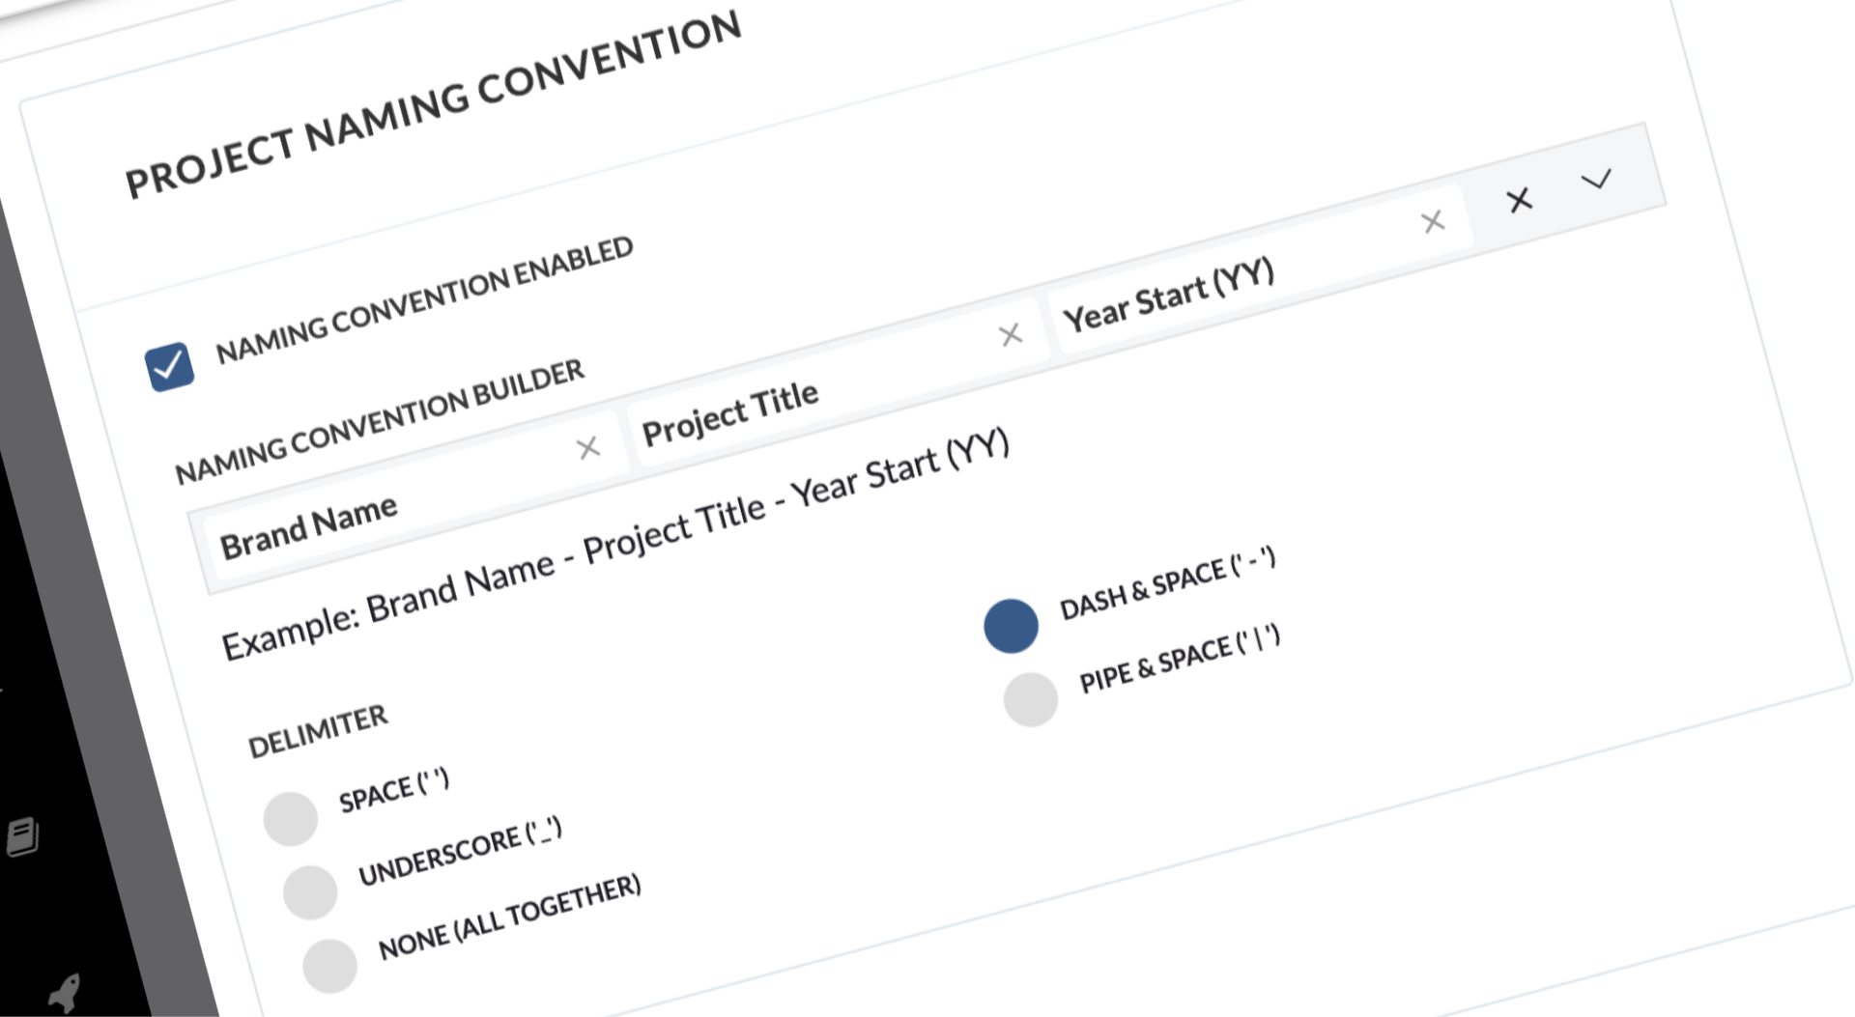Uncheck Naming Convention Enabled checkbox
This screenshot has height=1017, width=1855.
pyautogui.click(x=169, y=367)
